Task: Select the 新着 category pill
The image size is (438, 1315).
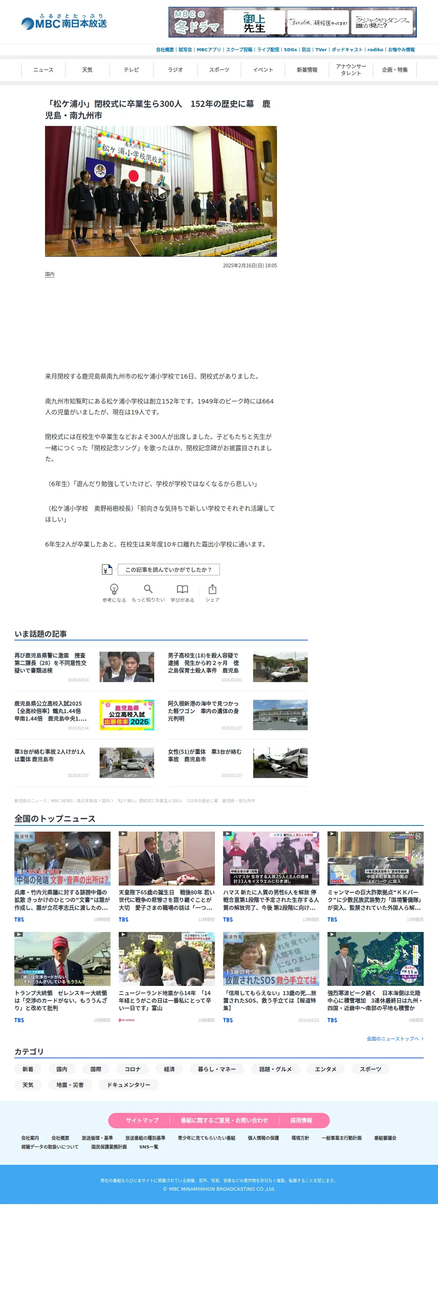Action: pos(28,1069)
